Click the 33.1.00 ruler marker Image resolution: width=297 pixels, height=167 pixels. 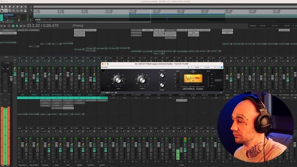click(x=229, y=11)
